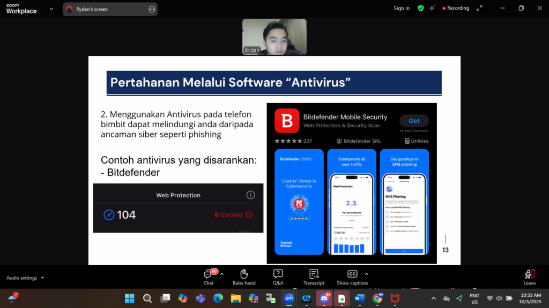Click the "Bitdefender Mobile Security" app title
The width and height of the screenshot is (549, 308).
[345, 117]
